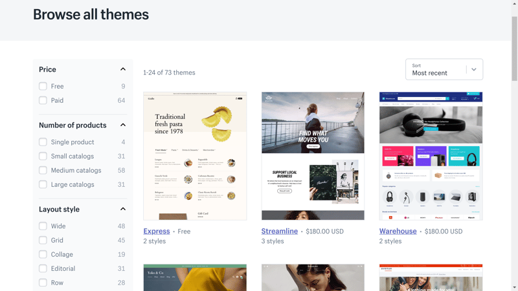Click the 'Layout style' heading
This screenshot has height=291, width=518.
tap(59, 209)
